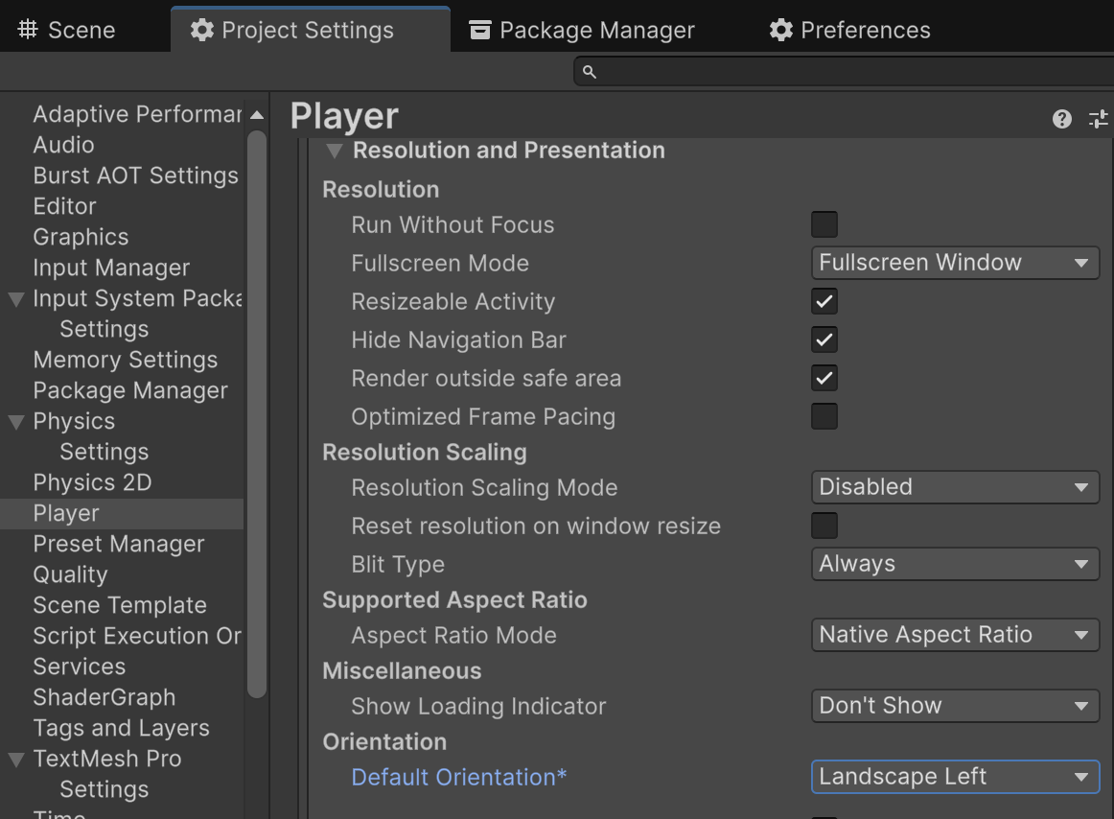Click the help question mark icon
The image size is (1114, 819).
click(x=1061, y=119)
